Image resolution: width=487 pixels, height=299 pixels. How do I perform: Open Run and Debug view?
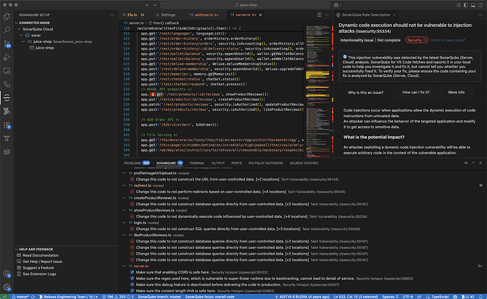(6, 57)
